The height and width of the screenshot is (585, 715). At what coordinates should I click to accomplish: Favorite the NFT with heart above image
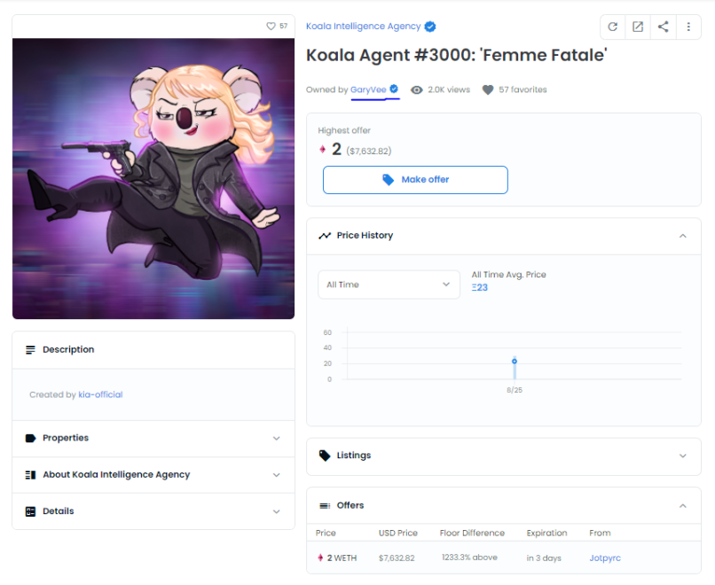pos(271,26)
